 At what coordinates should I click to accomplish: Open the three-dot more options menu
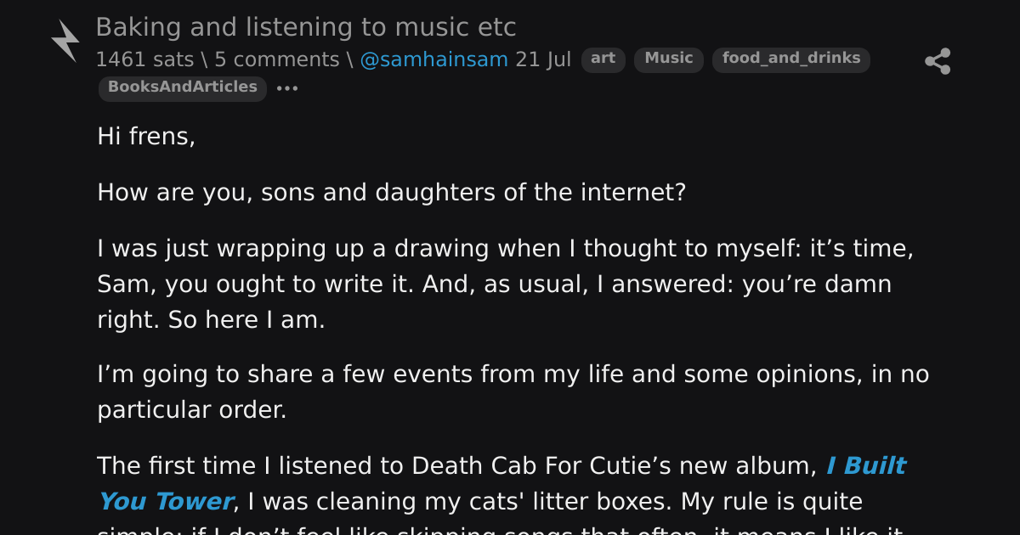point(287,88)
